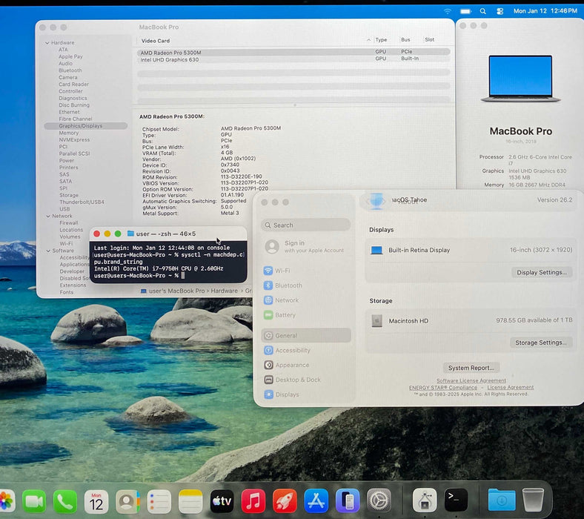Open the ENERGY STAR Compliance link

443,388
